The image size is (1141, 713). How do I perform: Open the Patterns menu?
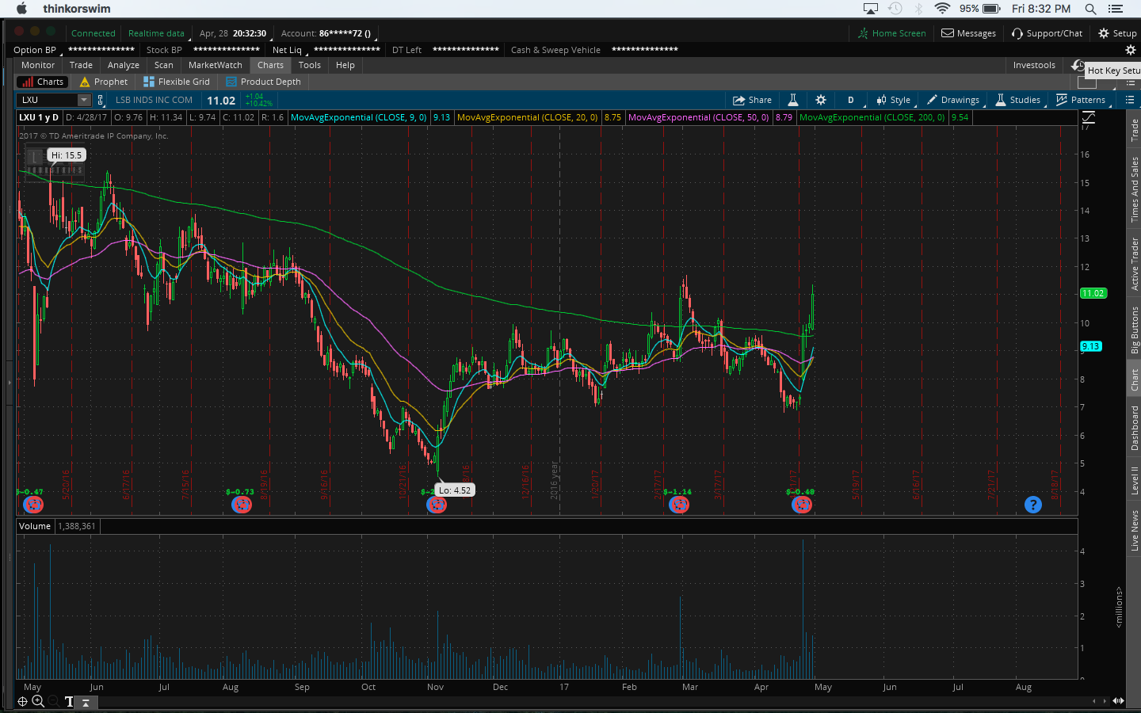(x=1081, y=100)
